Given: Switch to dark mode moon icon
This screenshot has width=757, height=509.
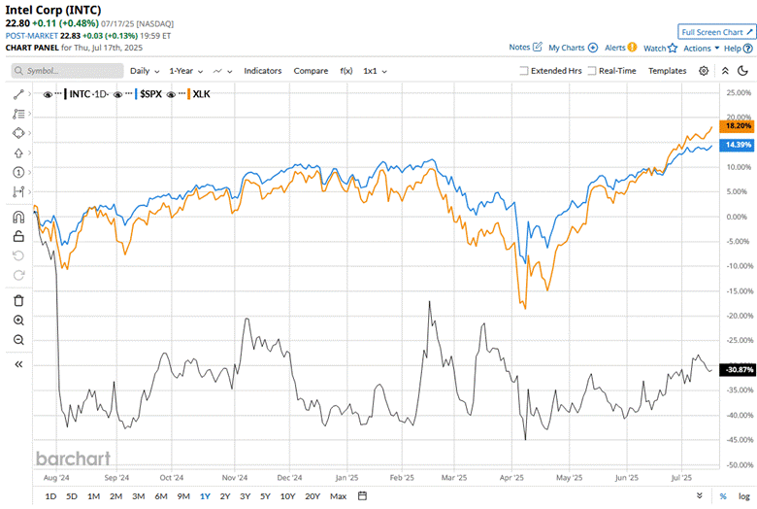Looking at the screenshot, I should (x=743, y=71).
